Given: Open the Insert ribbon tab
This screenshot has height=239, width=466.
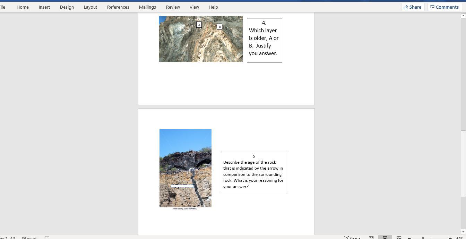Looking at the screenshot, I should tap(44, 7).
